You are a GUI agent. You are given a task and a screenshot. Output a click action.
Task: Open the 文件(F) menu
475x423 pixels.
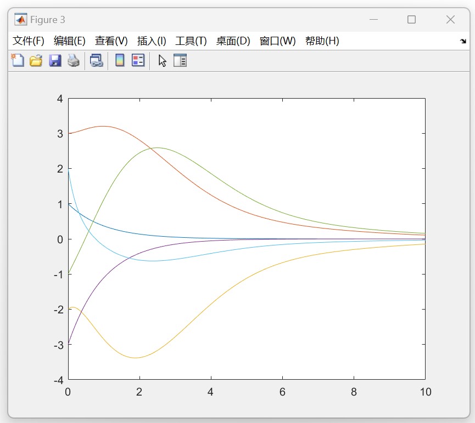pos(28,41)
